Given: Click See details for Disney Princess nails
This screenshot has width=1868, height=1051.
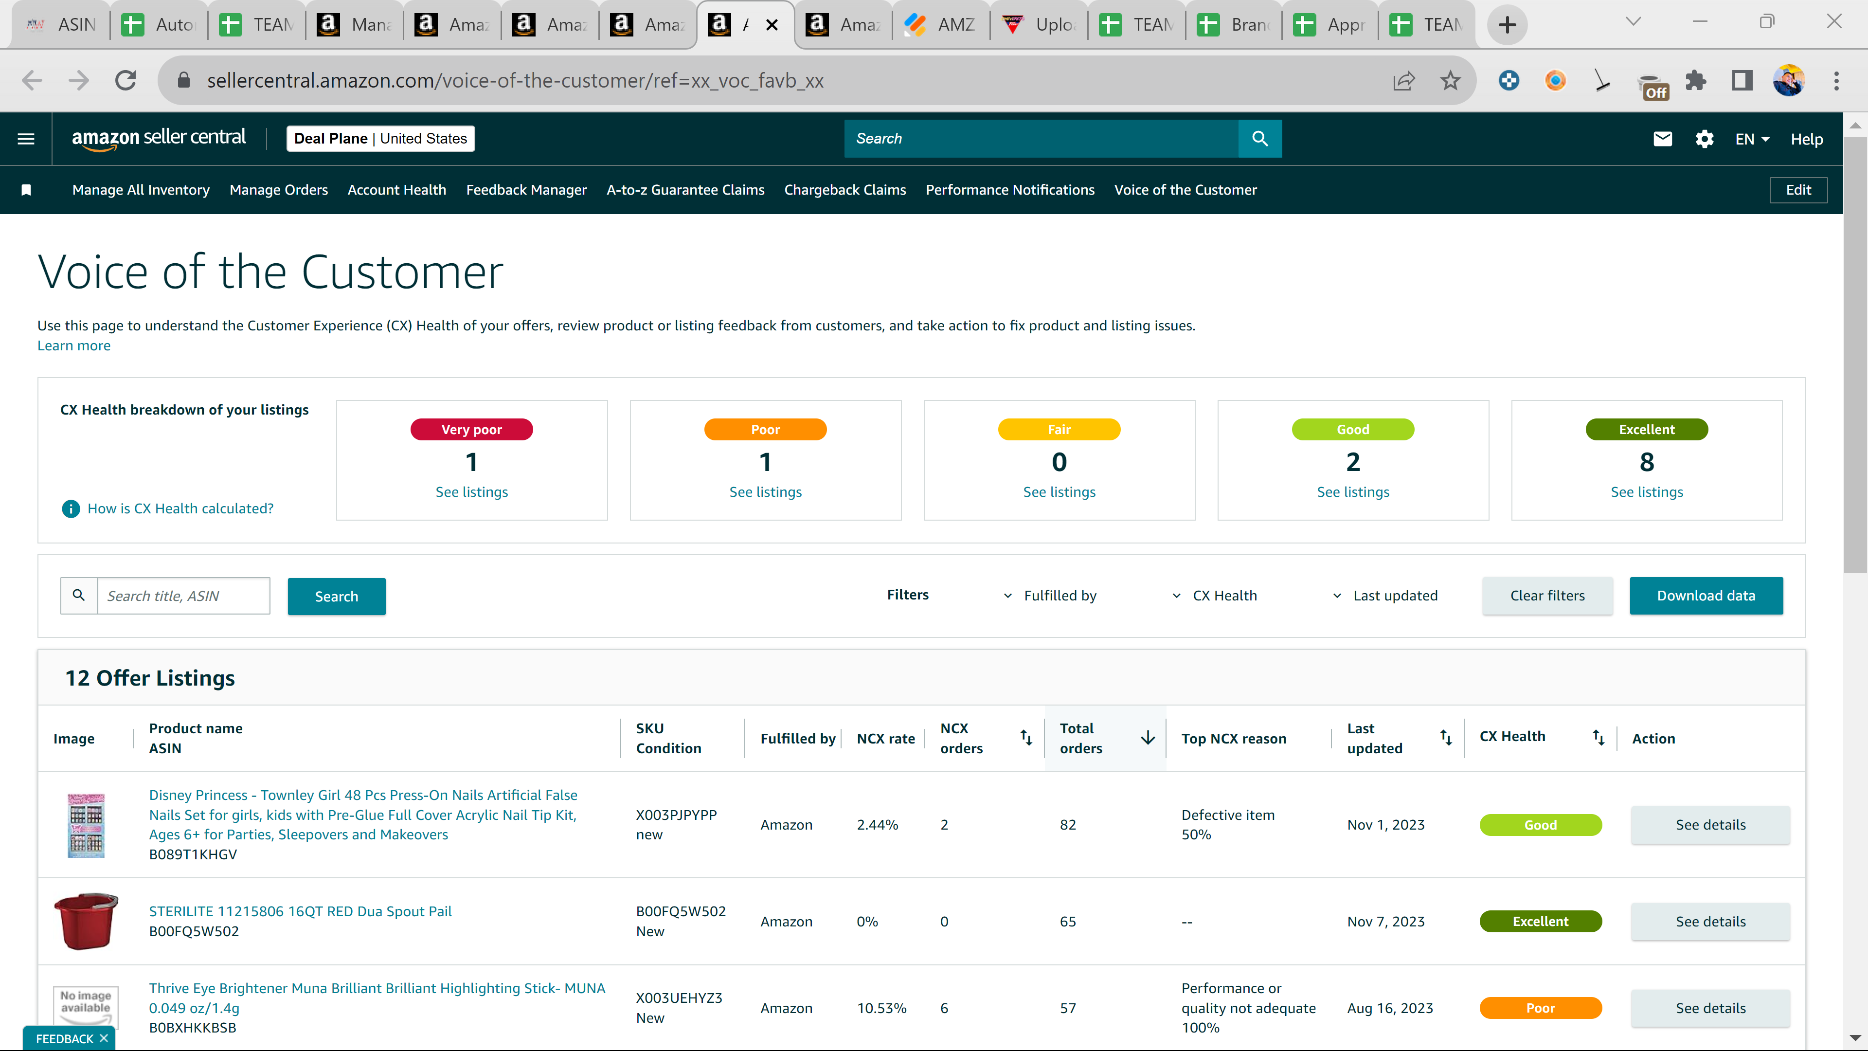Looking at the screenshot, I should (x=1710, y=825).
